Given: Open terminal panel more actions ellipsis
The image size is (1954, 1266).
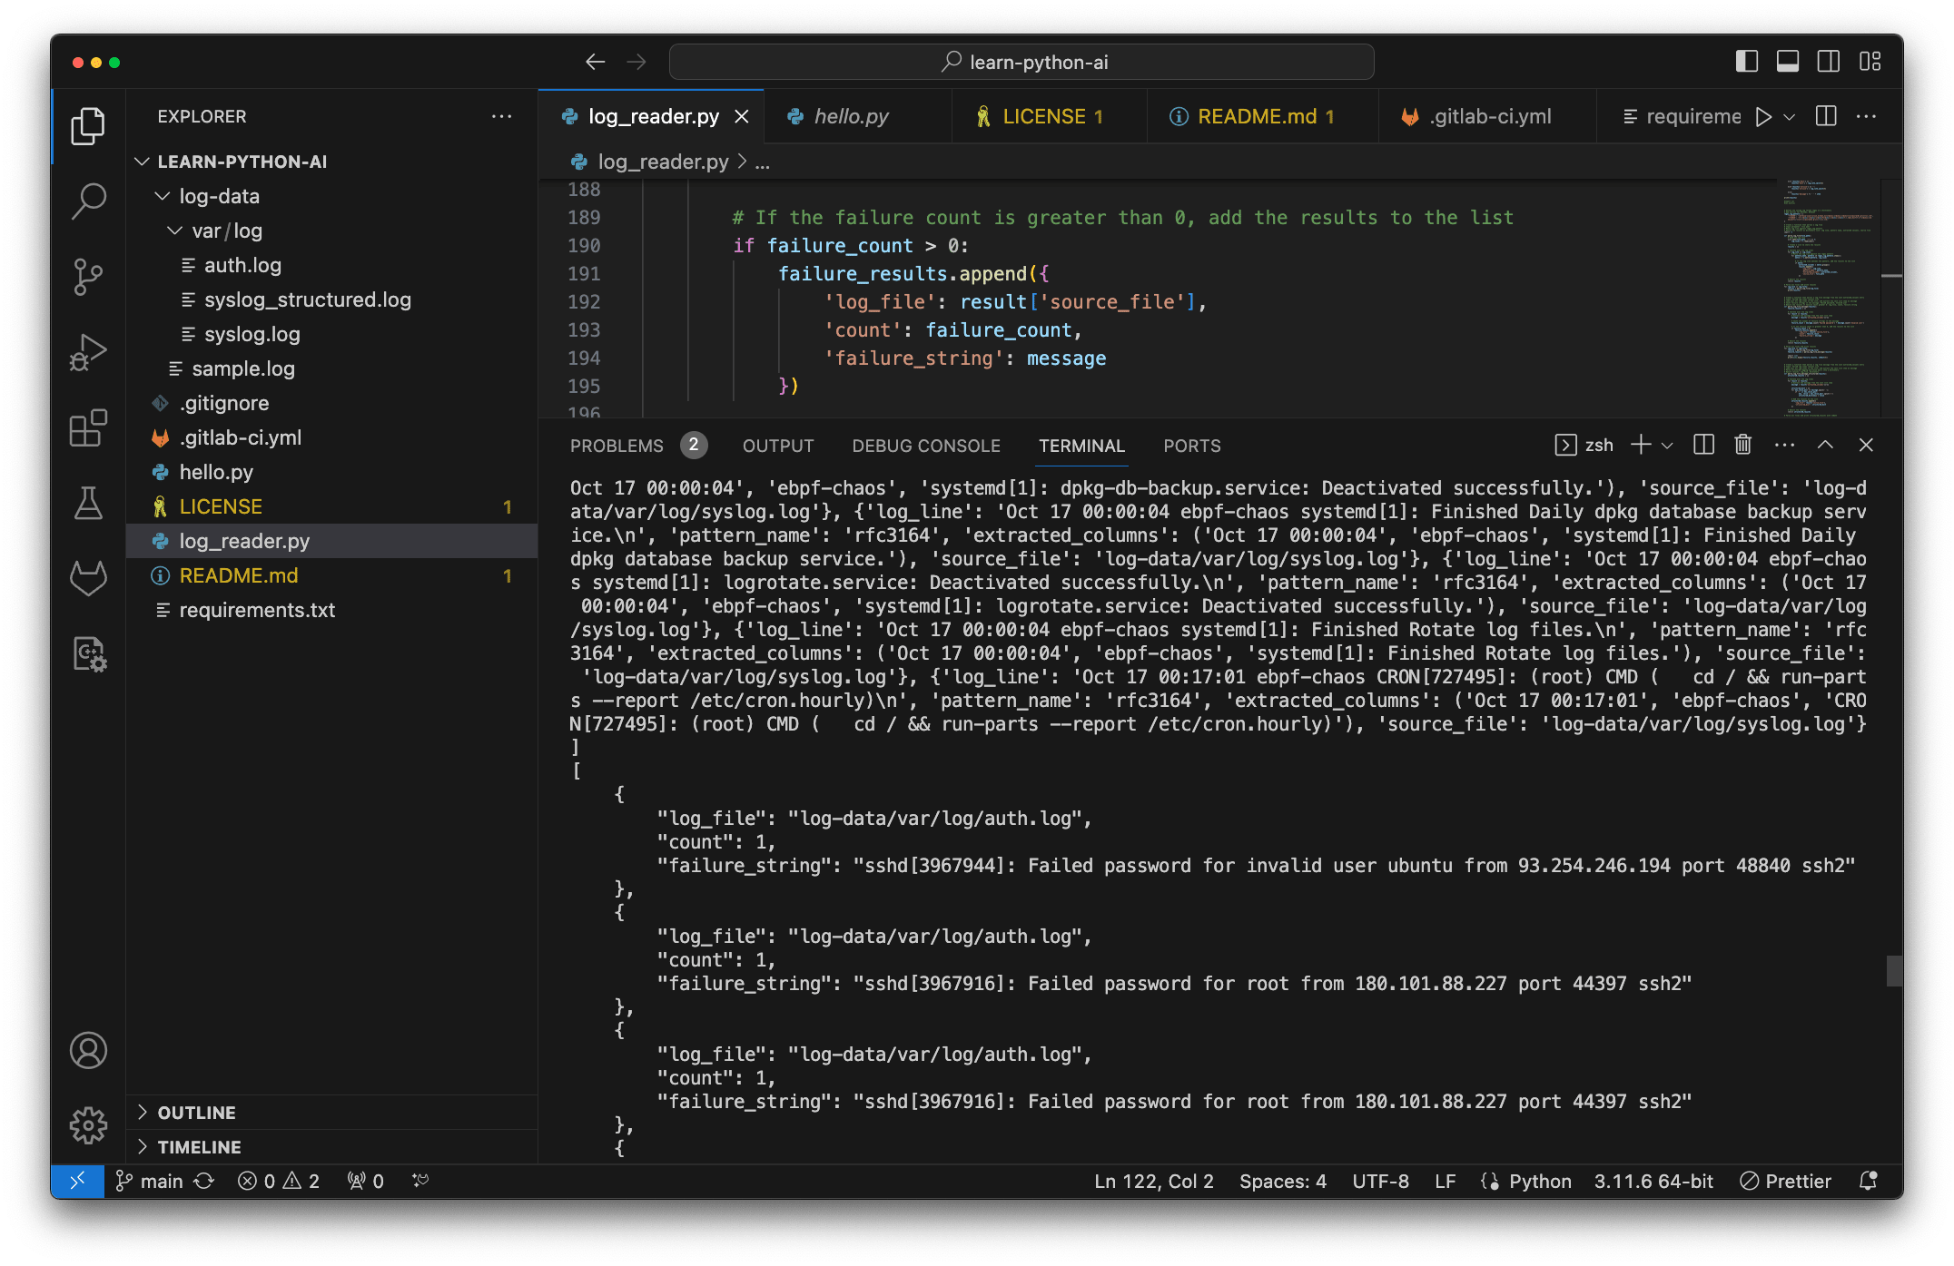Looking at the screenshot, I should click(1784, 445).
